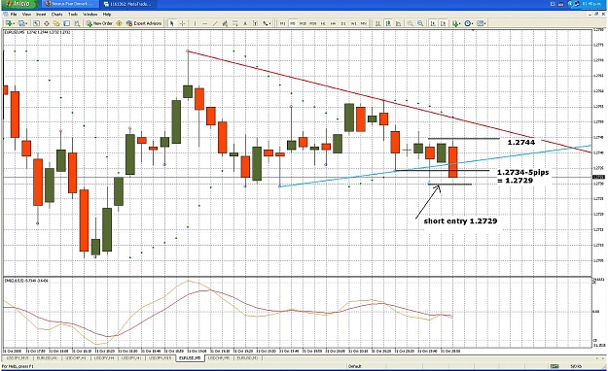Open the Arrows objects dropdown
Screen dimensions: 608x371
[267, 23]
